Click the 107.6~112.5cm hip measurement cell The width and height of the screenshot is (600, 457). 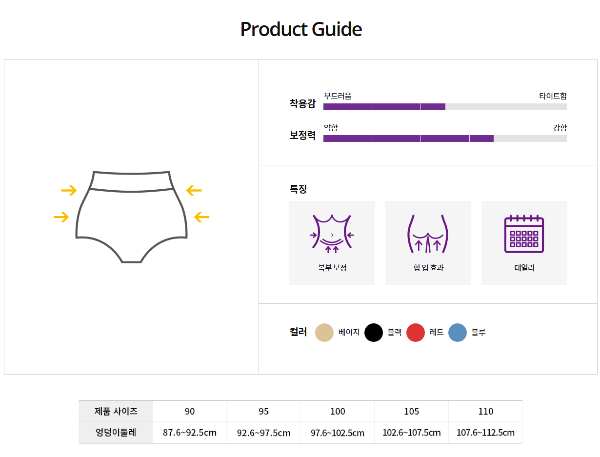(x=485, y=433)
